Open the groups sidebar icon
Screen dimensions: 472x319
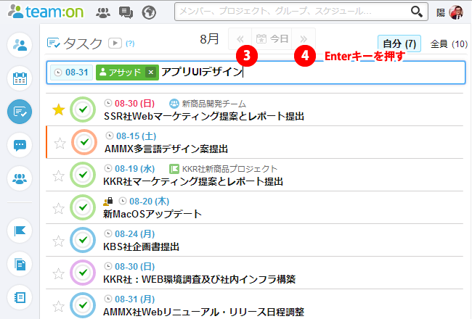(20, 178)
